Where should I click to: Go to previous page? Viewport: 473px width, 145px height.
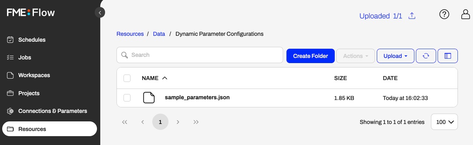tap(142, 122)
